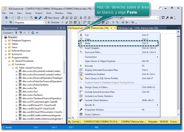Click the MDX query icon
Image resolution: width=184 pixels, height=132 pixels.
(67, 18)
